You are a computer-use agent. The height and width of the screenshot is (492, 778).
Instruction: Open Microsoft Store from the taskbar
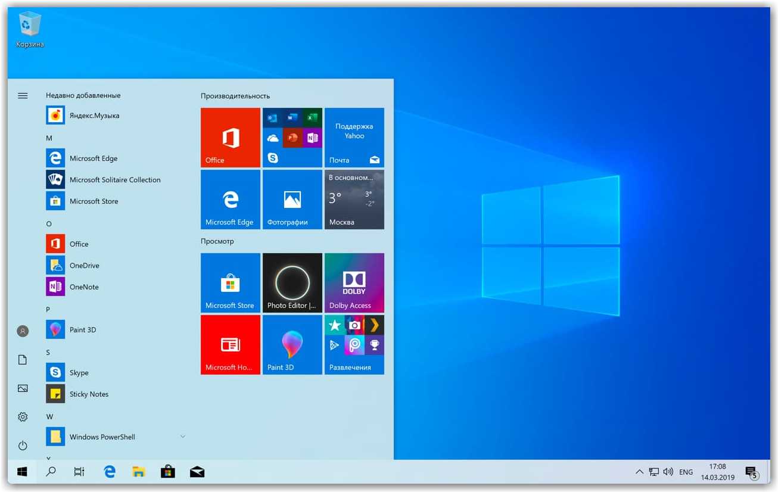click(168, 472)
